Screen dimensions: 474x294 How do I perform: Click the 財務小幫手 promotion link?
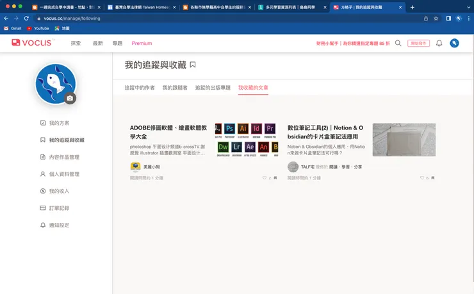(353, 43)
